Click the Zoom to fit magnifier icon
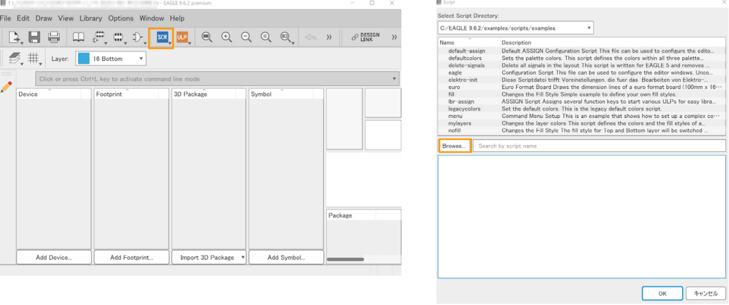This screenshot has height=305, width=729. point(207,37)
